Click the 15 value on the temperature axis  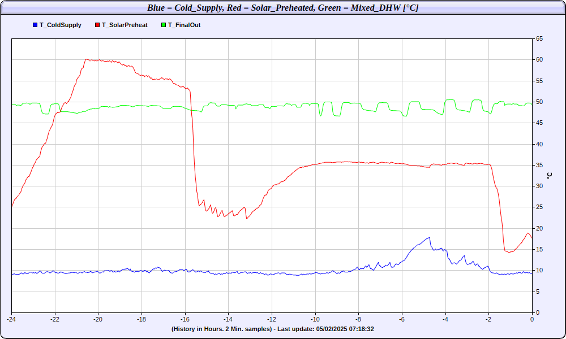[x=539, y=249]
